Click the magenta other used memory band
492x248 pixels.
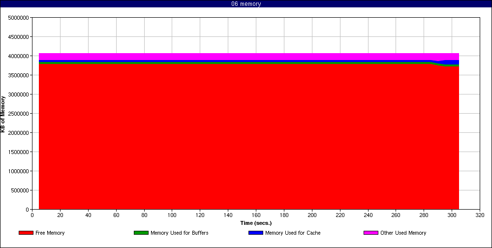(x=249, y=57)
